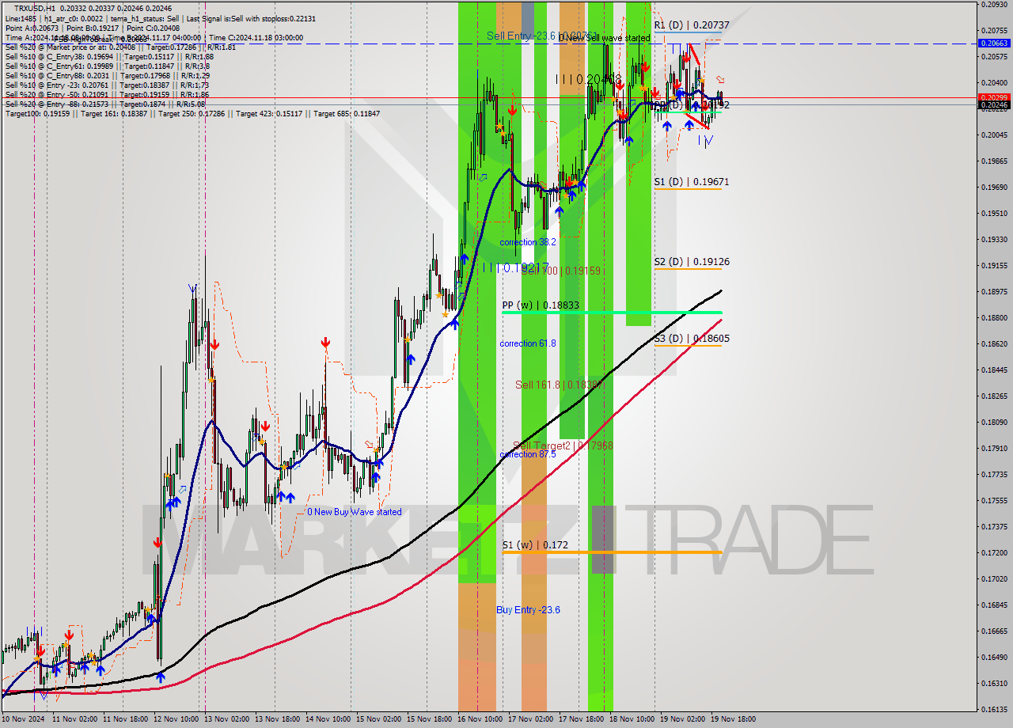Click the 'Target100: 0.19159' targets line

[192, 113]
